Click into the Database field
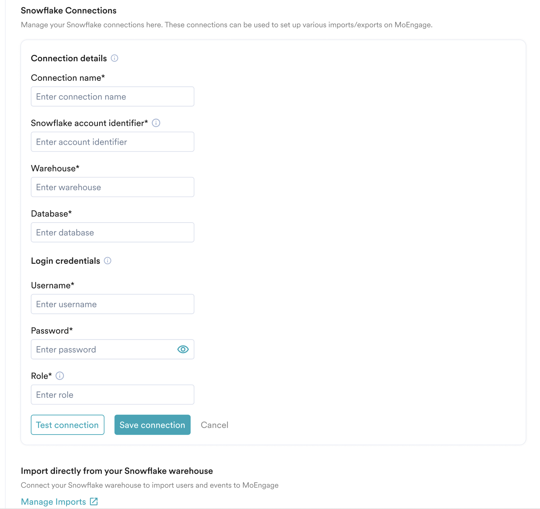 112,232
